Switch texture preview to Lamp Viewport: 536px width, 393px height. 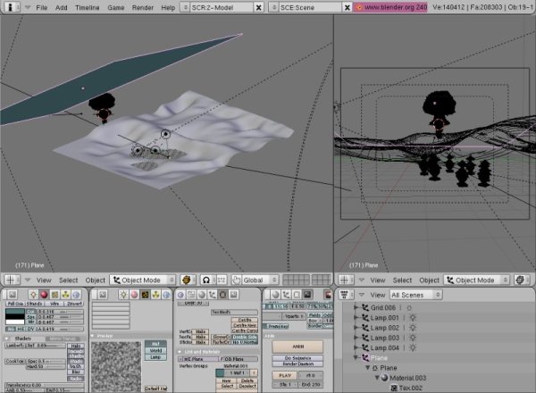point(155,357)
